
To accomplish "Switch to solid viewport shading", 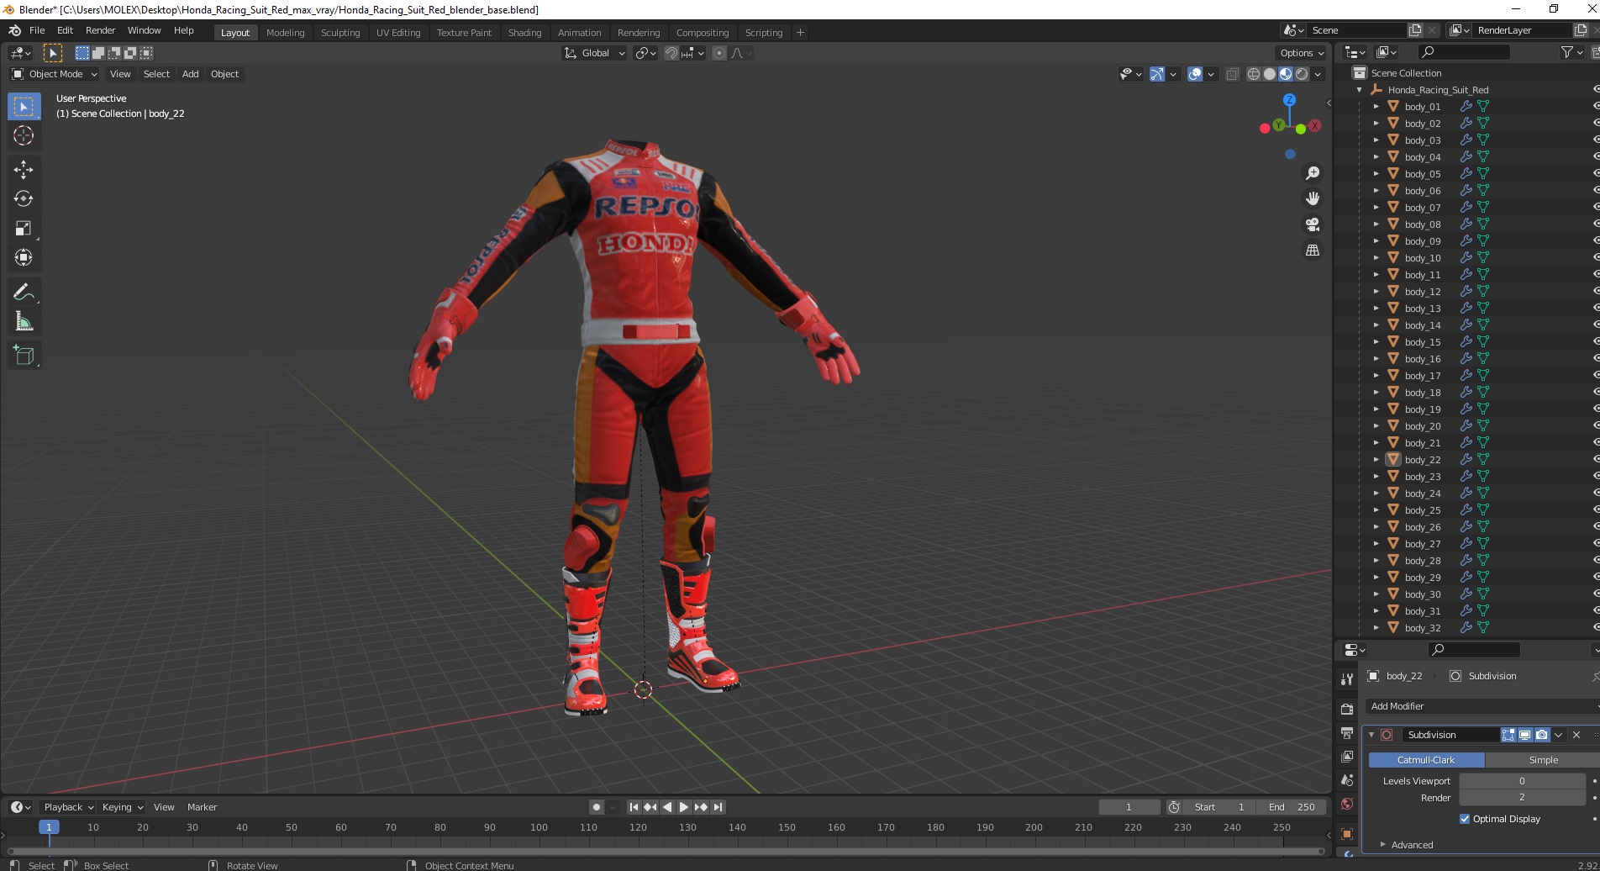I will (x=1269, y=74).
